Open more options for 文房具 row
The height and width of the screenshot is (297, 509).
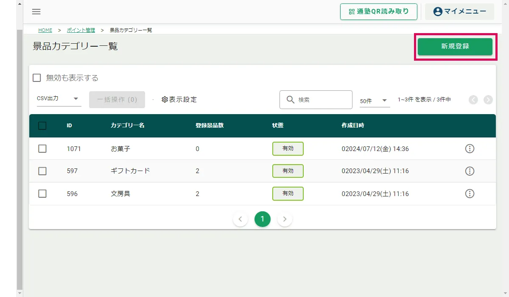click(470, 193)
